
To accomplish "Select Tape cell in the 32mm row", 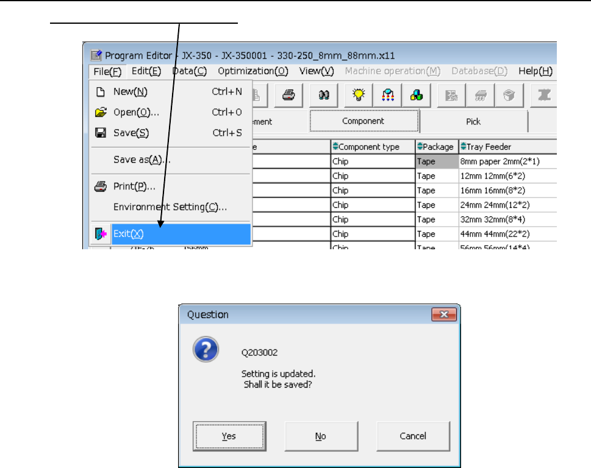I will tap(437, 219).
